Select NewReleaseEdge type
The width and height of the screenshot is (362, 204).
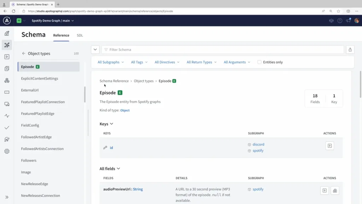[x=34, y=184]
